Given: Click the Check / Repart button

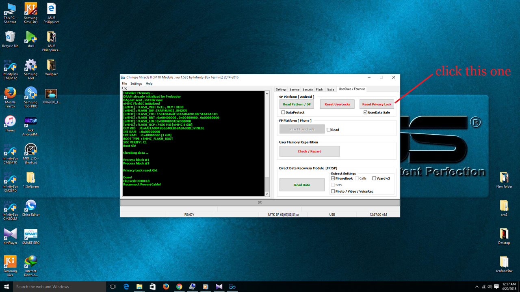Looking at the screenshot, I should 310,151.
